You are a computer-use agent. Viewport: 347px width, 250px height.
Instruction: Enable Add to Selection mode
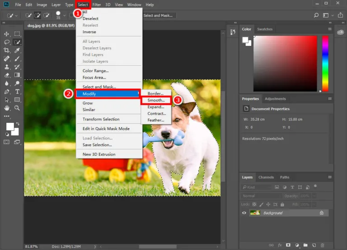[x=37, y=15]
